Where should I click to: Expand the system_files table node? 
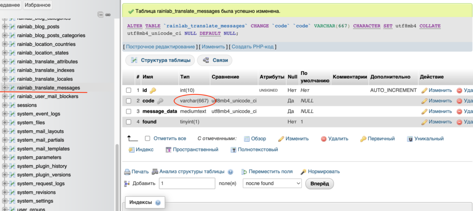[5, 123]
